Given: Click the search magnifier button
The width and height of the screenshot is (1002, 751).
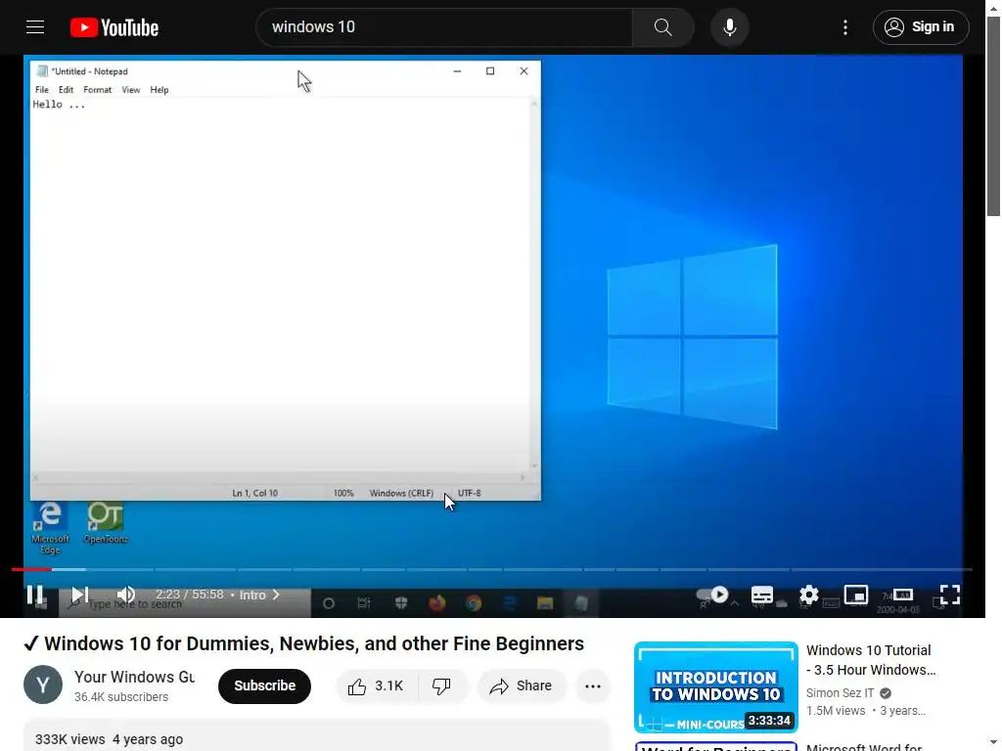Looking at the screenshot, I should [662, 26].
